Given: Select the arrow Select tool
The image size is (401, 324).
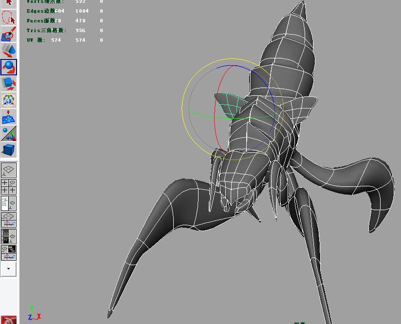Looking at the screenshot, I should coord(9,3).
